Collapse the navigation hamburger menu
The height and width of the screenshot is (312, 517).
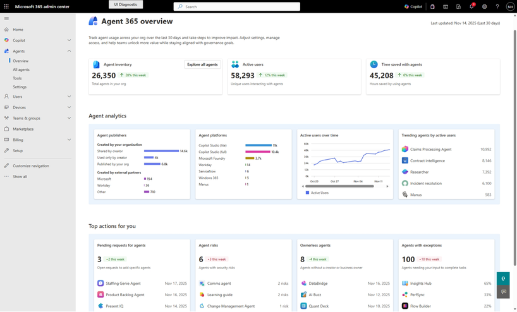pyautogui.click(x=6, y=18)
